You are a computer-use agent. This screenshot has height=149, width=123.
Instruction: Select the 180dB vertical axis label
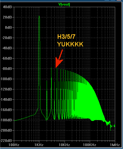6,120
